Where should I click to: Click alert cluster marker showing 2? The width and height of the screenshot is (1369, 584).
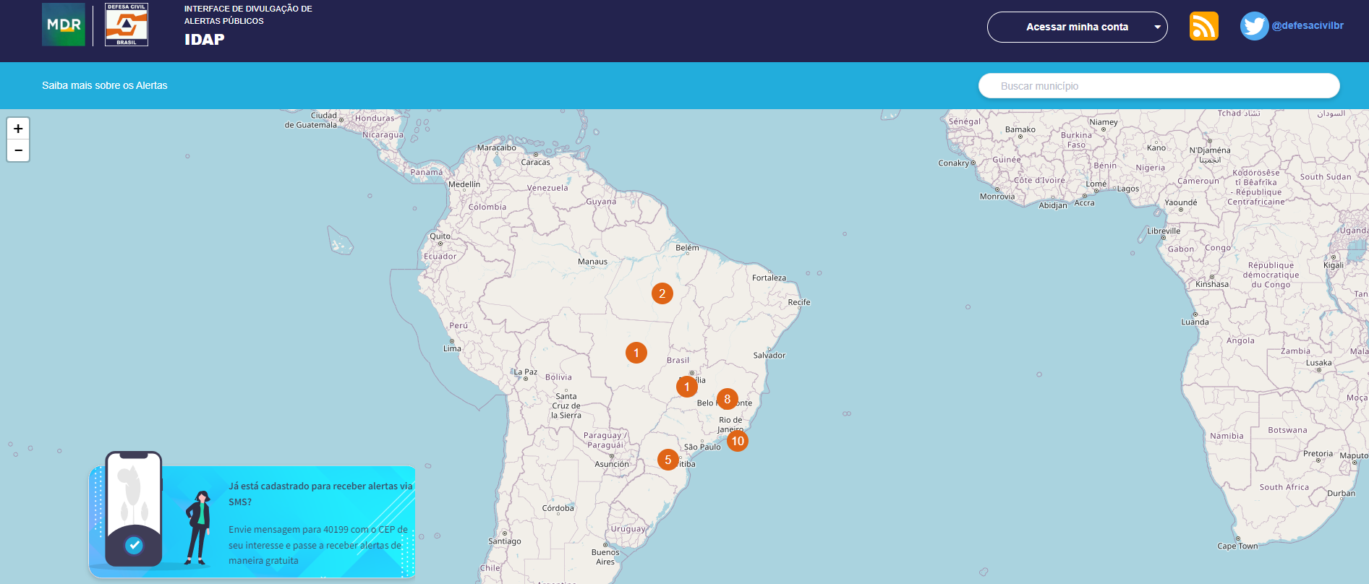click(x=662, y=293)
